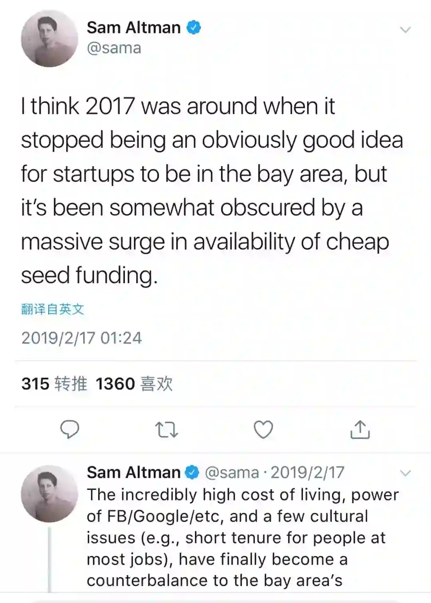This screenshot has width=431, height=603.
Task: Click the reply tweet's 2019/2/17 date
Action: pyautogui.click(x=307, y=472)
